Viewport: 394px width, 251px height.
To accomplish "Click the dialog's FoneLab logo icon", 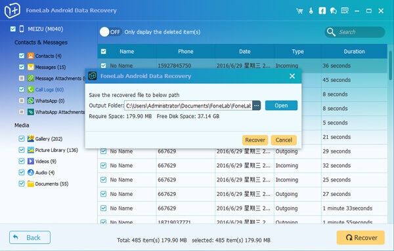I will 93,76.
